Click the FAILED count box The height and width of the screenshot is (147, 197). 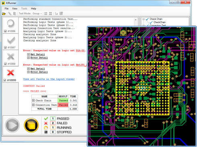click(x=53, y=123)
